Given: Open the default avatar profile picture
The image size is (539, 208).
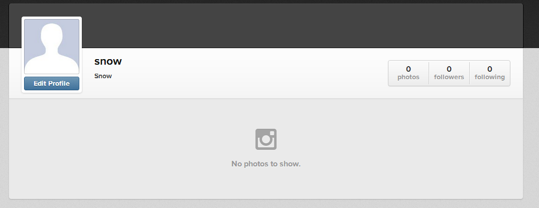Looking at the screenshot, I should coord(52,46).
